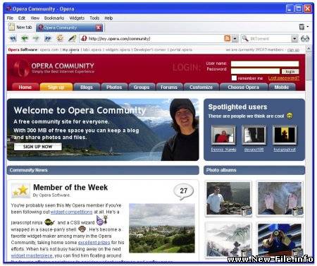
Task: Open the Groups site tab
Action: coord(142,87)
